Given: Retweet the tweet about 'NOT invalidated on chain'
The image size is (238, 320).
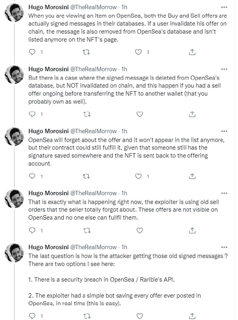Looking at the screenshot, I should tap(87, 114).
